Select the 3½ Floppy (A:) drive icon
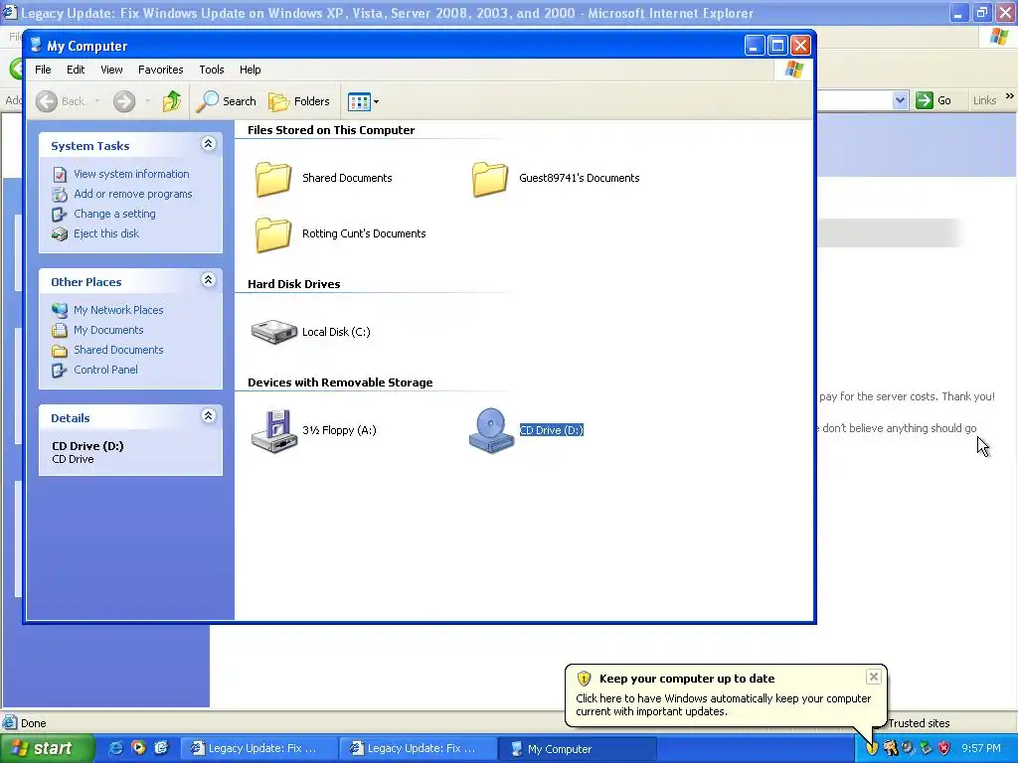This screenshot has height=763, width=1018. point(273,430)
